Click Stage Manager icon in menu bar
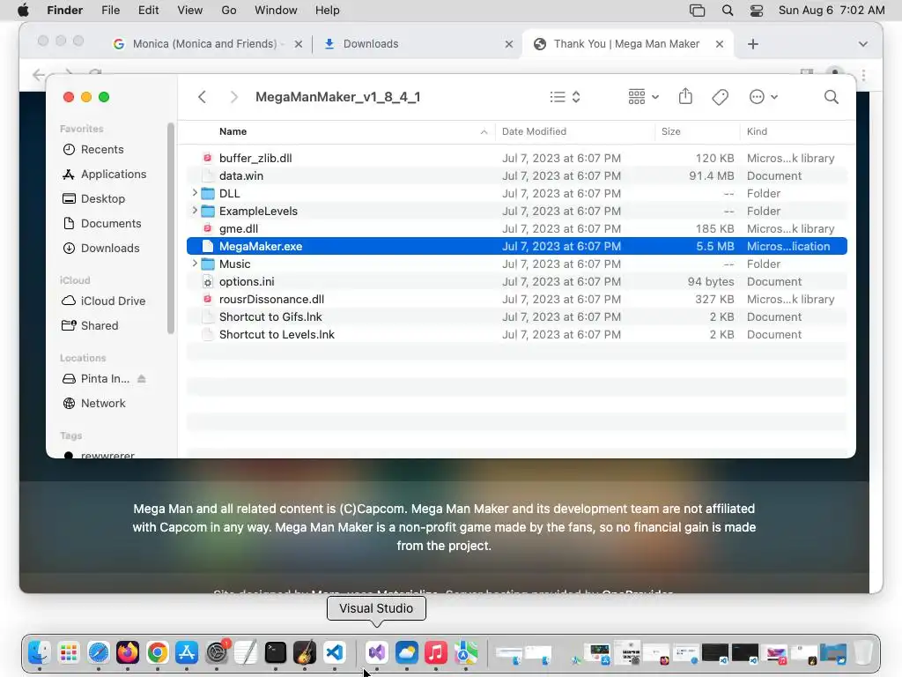This screenshot has width=902, height=677. (x=697, y=11)
